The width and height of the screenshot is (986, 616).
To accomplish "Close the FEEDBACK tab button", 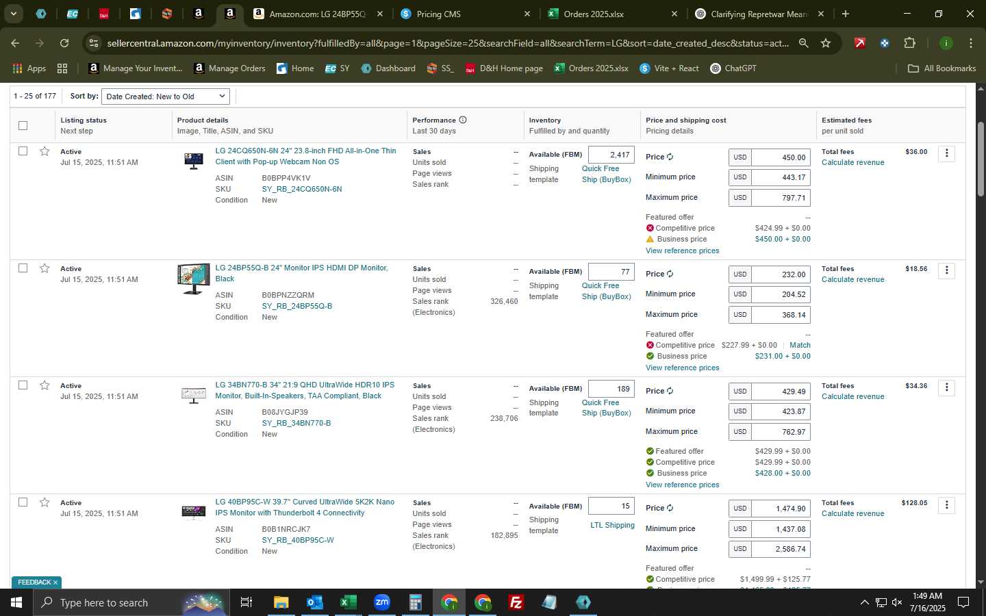I will (x=55, y=582).
